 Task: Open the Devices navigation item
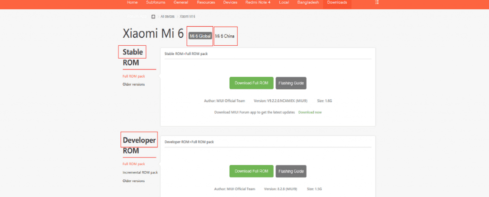[230, 2]
